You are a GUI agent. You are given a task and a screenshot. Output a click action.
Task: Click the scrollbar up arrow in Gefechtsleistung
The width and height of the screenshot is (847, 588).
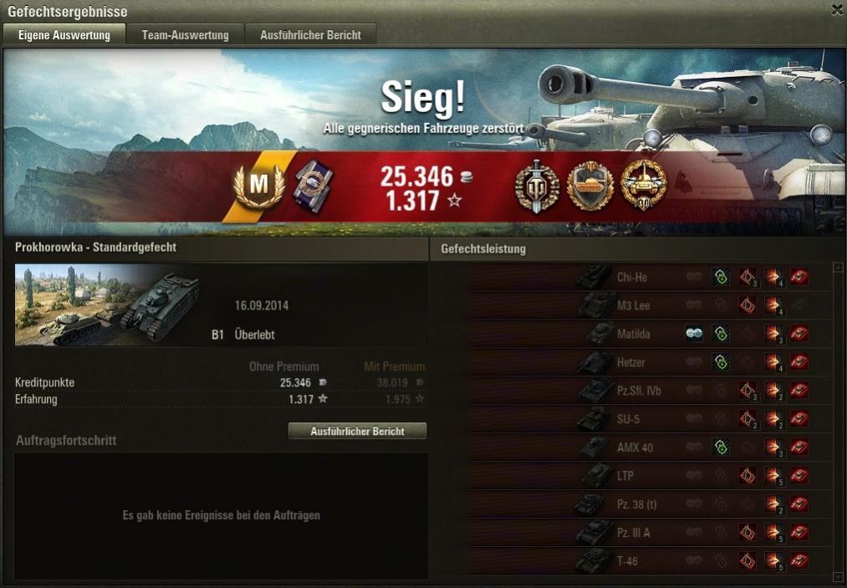coord(838,267)
